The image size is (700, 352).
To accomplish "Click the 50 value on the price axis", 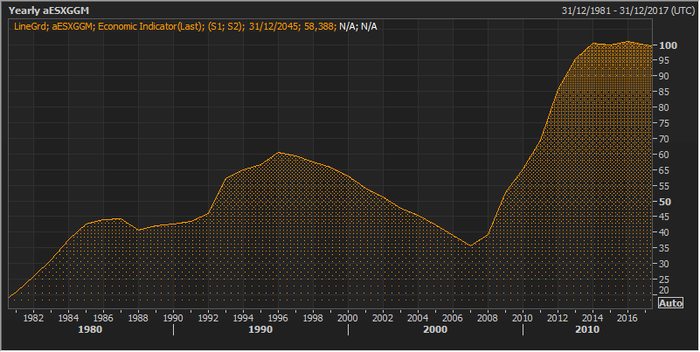I will [x=667, y=201].
